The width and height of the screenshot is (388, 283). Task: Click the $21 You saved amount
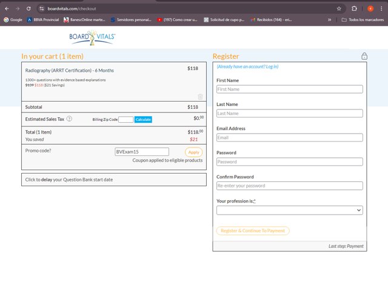click(194, 140)
